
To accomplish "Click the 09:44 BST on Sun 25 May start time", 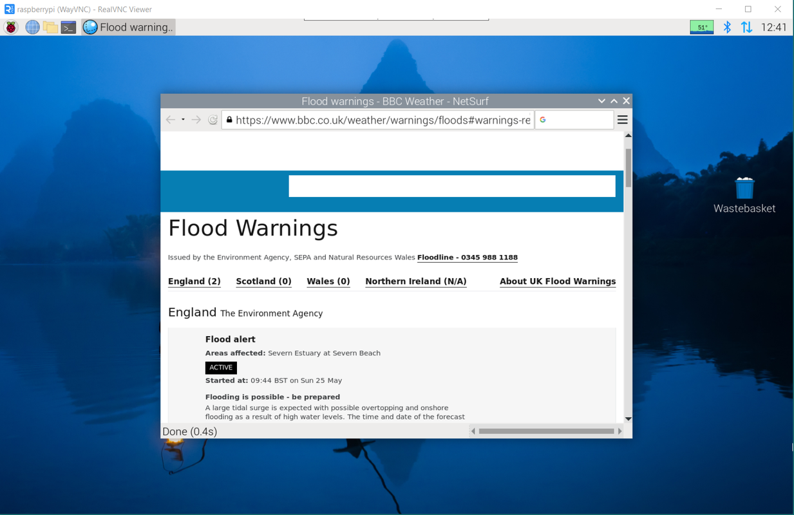I will click(x=296, y=380).
